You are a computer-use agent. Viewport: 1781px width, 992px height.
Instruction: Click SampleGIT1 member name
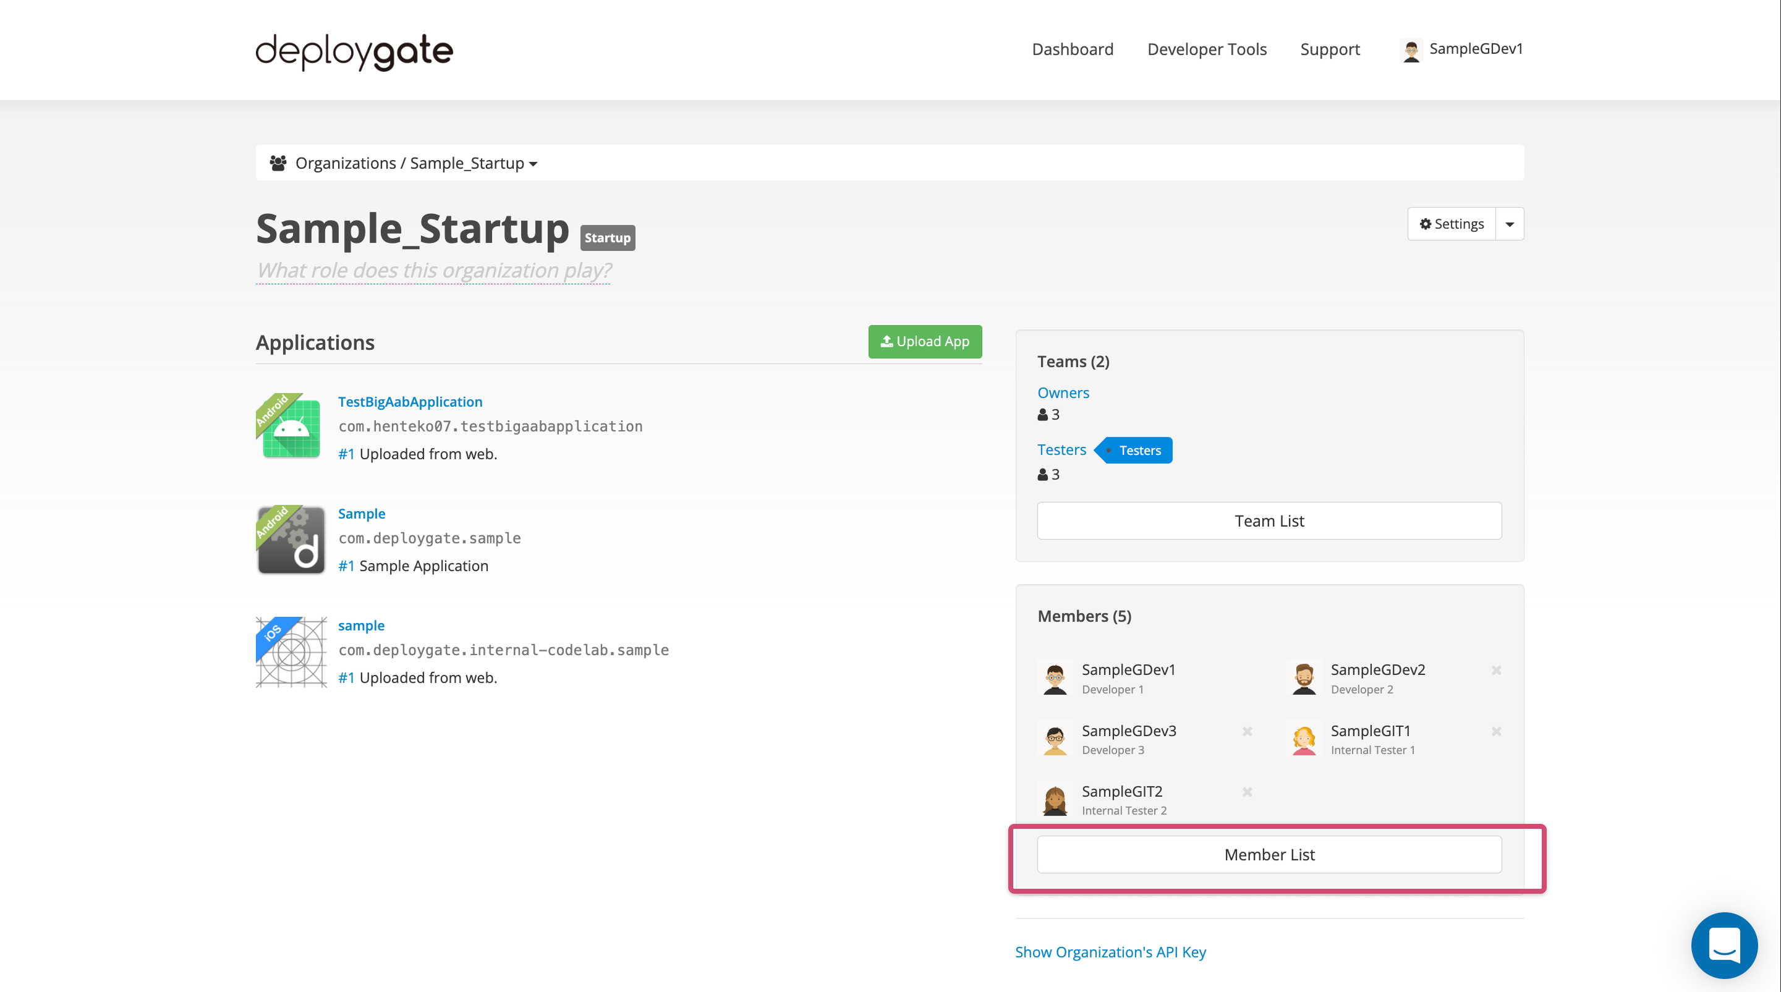tap(1371, 731)
